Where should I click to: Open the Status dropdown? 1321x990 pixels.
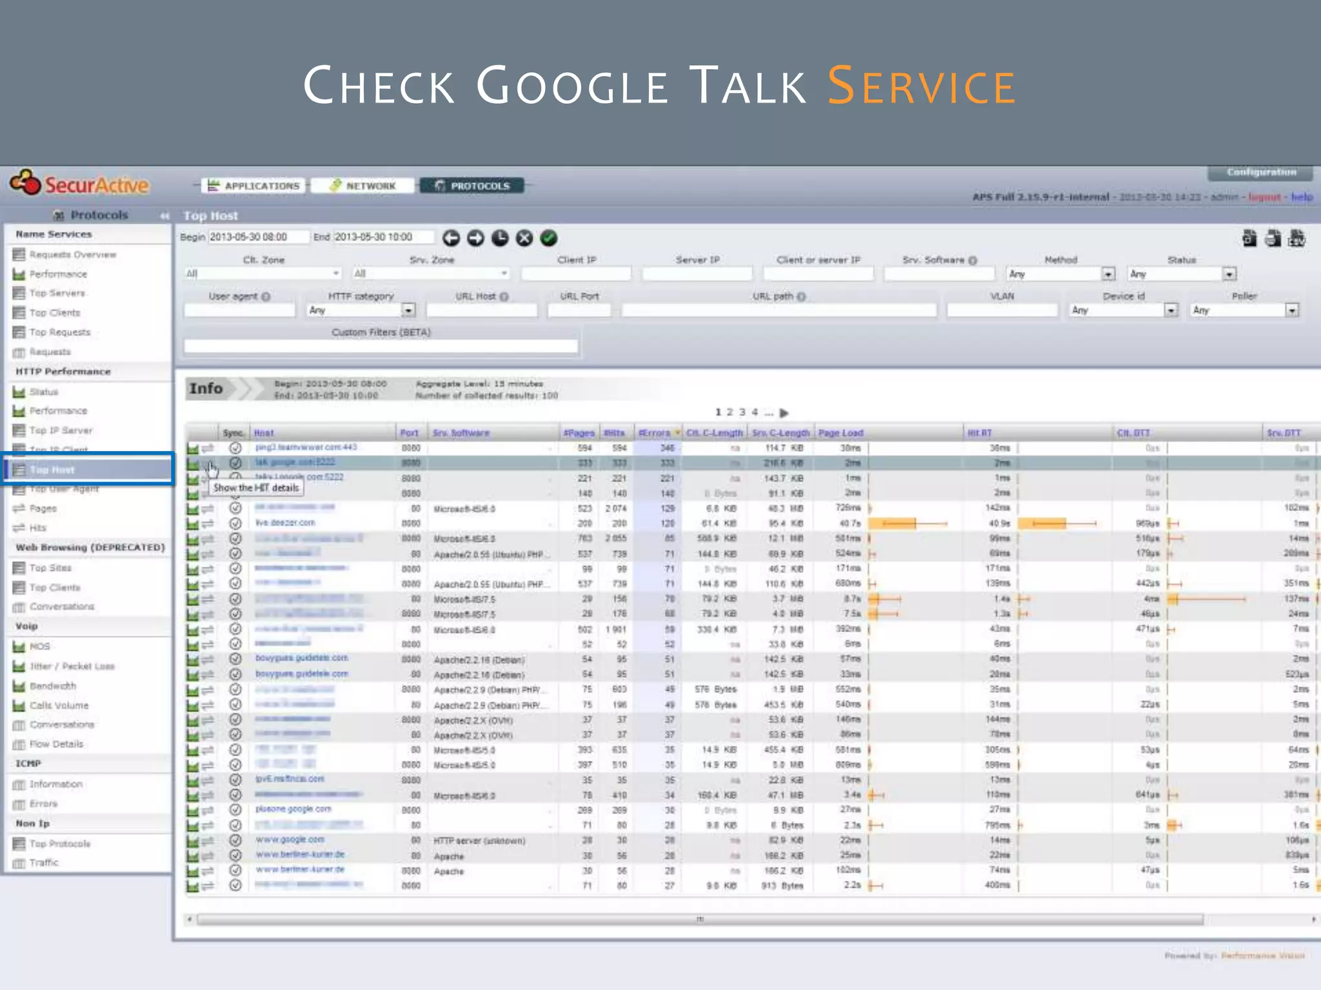point(1182,274)
